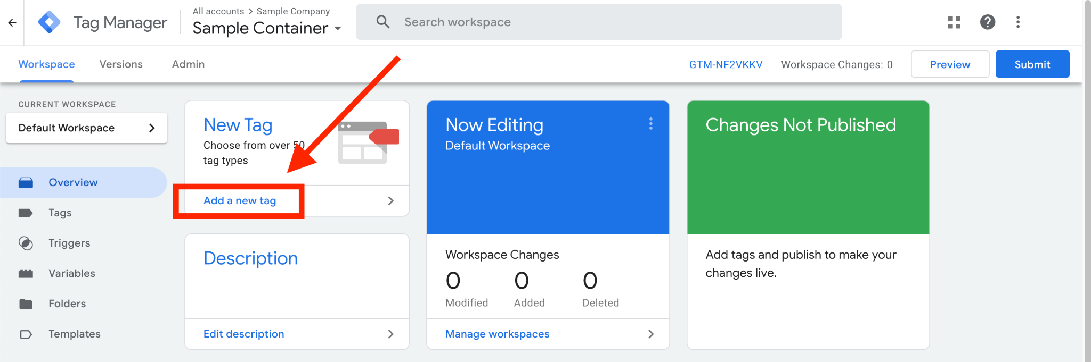Click the New Tag heading
Screen dimensions: 1091x362
click(x=238, y=125)
